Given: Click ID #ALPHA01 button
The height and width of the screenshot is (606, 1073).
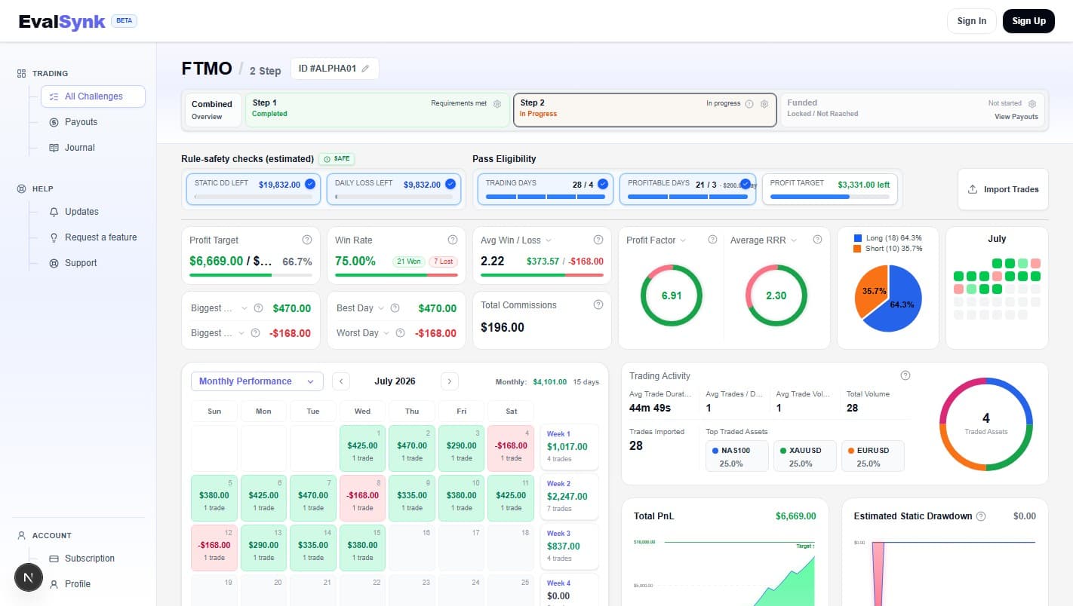Looking at the screenshot, I should 335,69.
